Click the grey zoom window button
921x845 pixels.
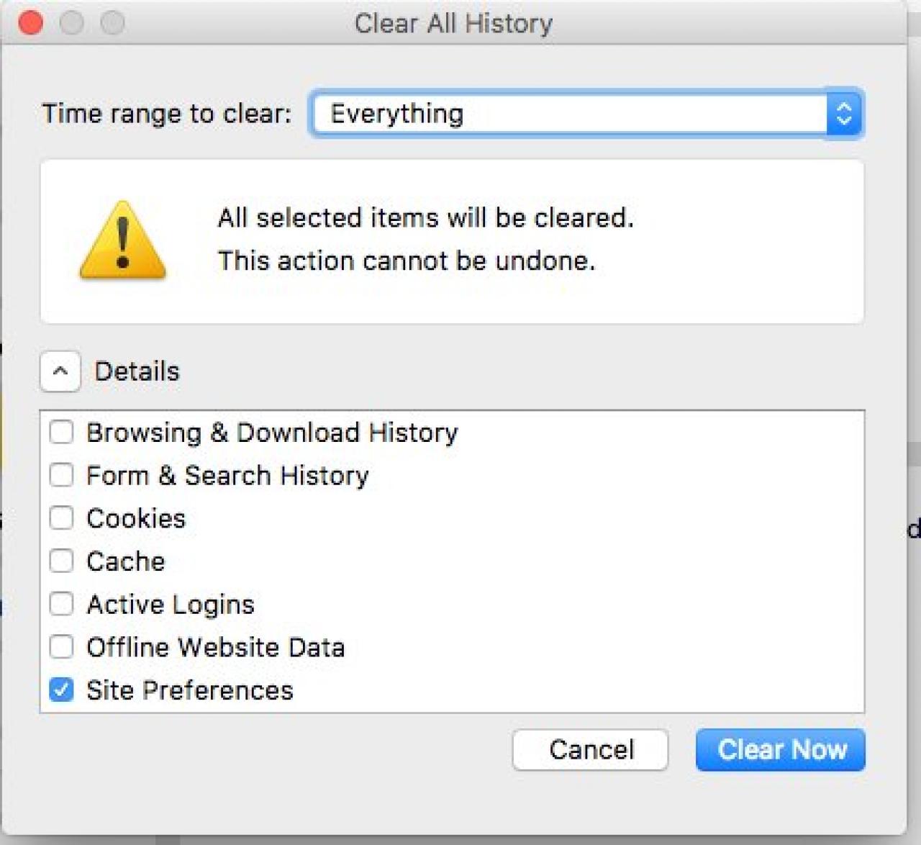click(112, 23)
